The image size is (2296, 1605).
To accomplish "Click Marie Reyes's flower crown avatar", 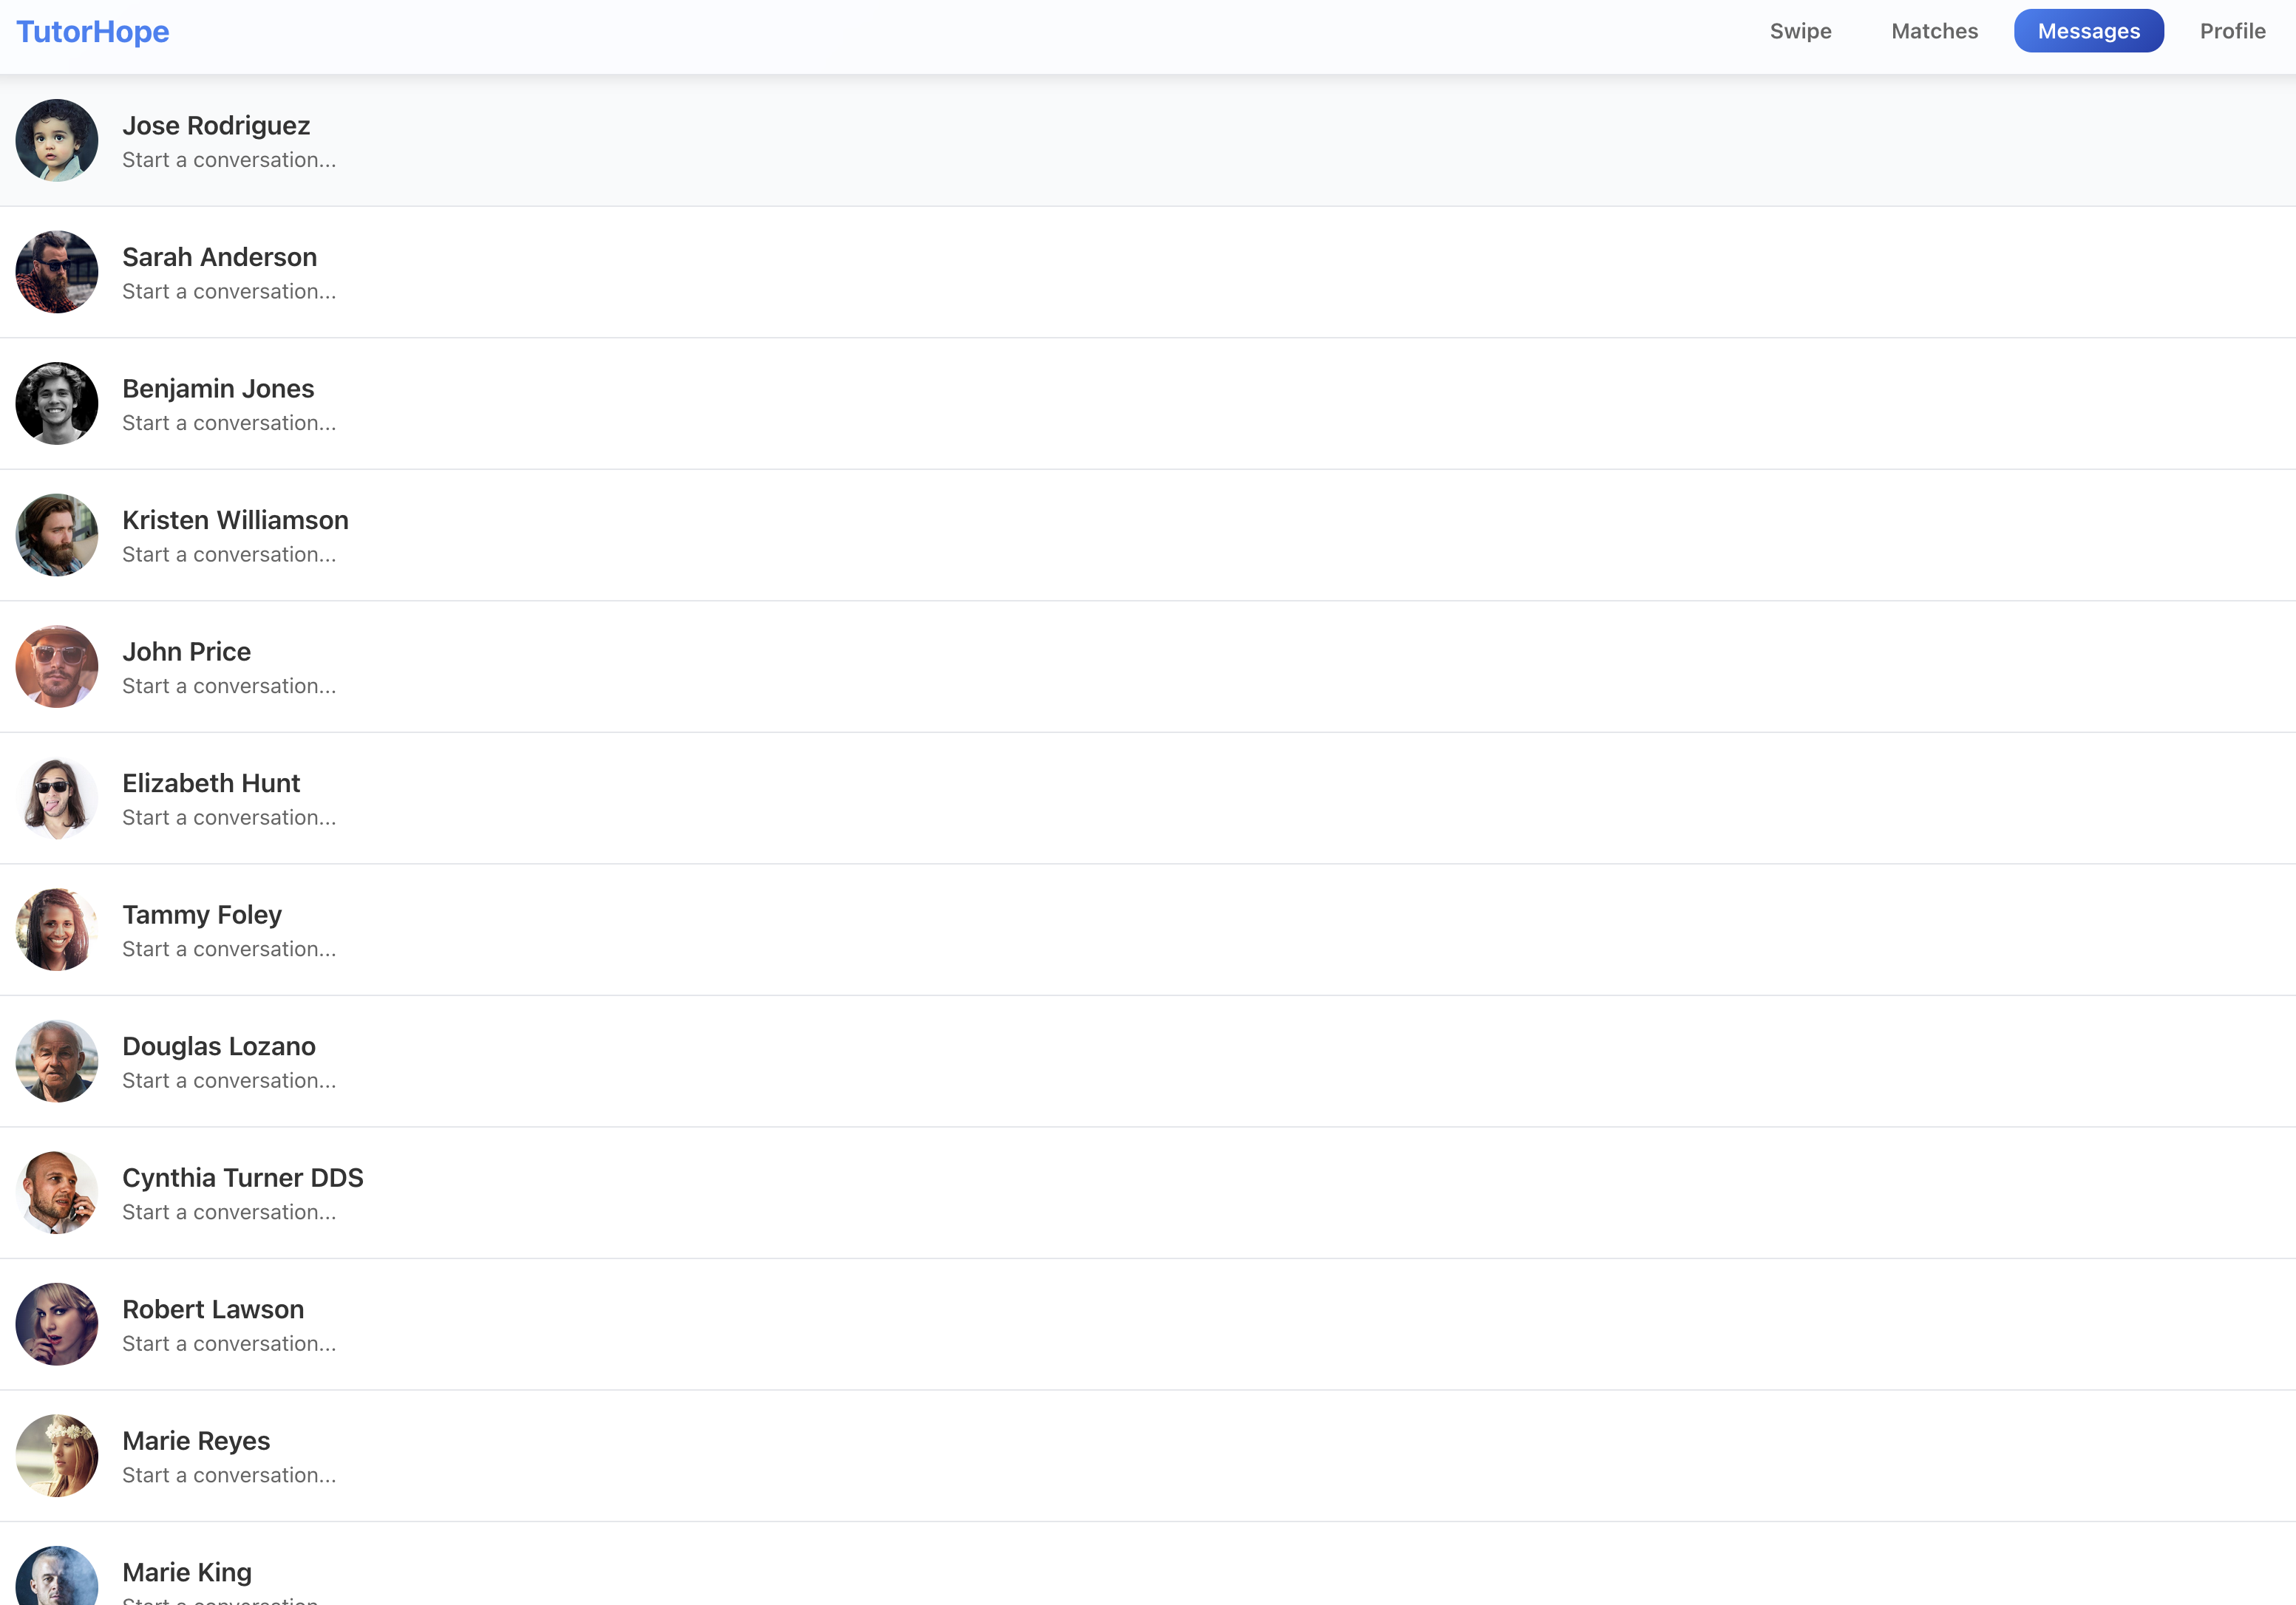I will (x=57, y=1456).
